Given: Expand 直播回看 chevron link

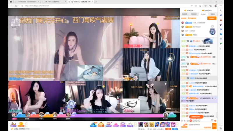Looking at the screenshot, I should pyautogui.click(x=207, y=10).
